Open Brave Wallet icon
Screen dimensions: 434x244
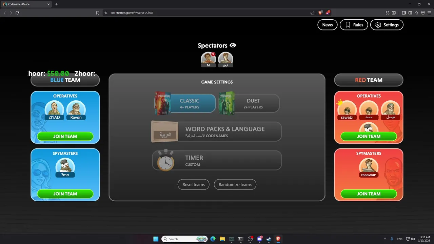(x=410, y=13)
